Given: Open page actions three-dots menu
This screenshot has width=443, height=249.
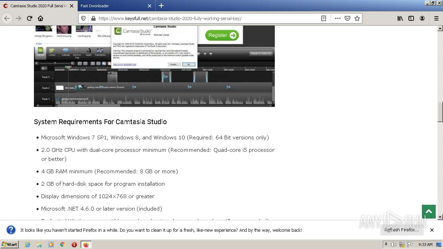Looking at the screenshot, I should 338,18.
